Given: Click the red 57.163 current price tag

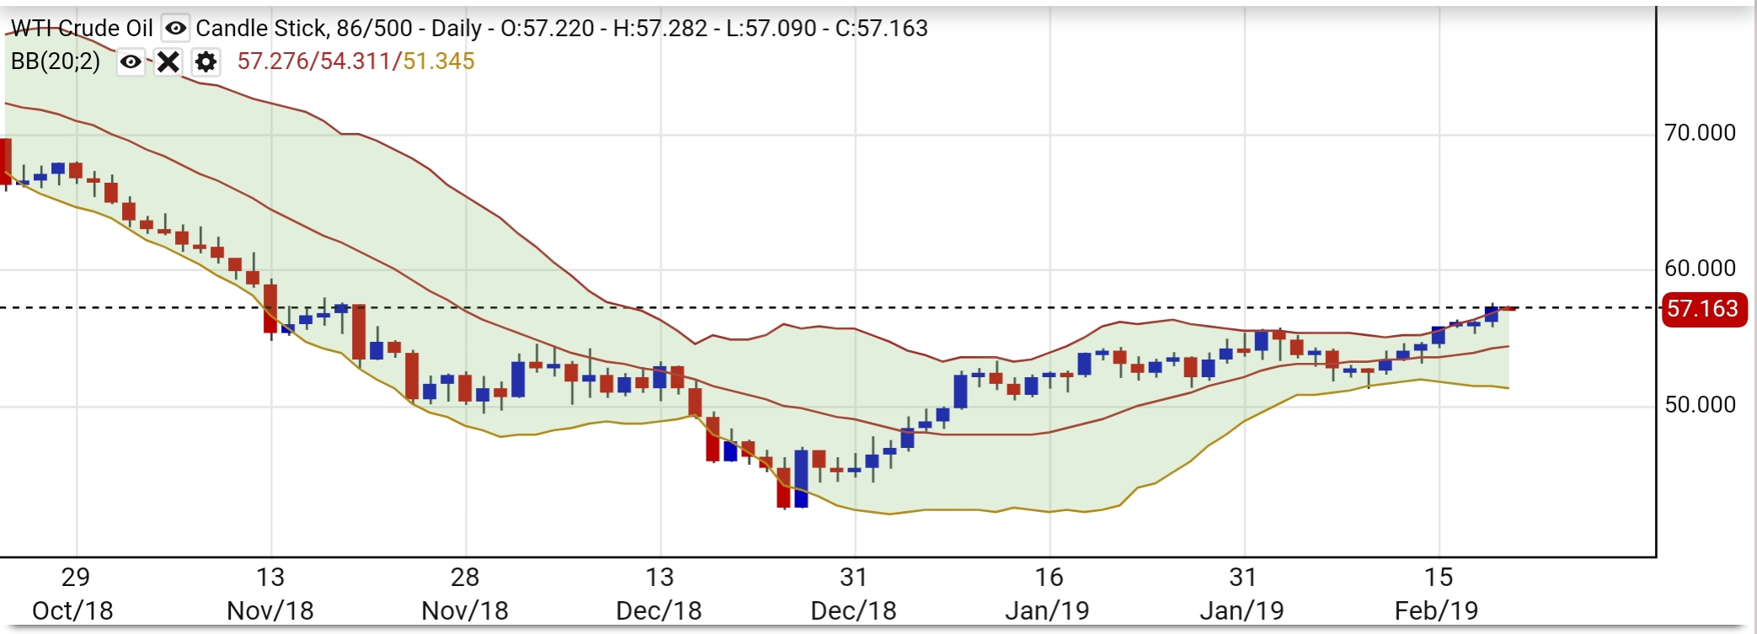Looking at the screenshot, I should pyautogui.click(x=1702, y=309).
